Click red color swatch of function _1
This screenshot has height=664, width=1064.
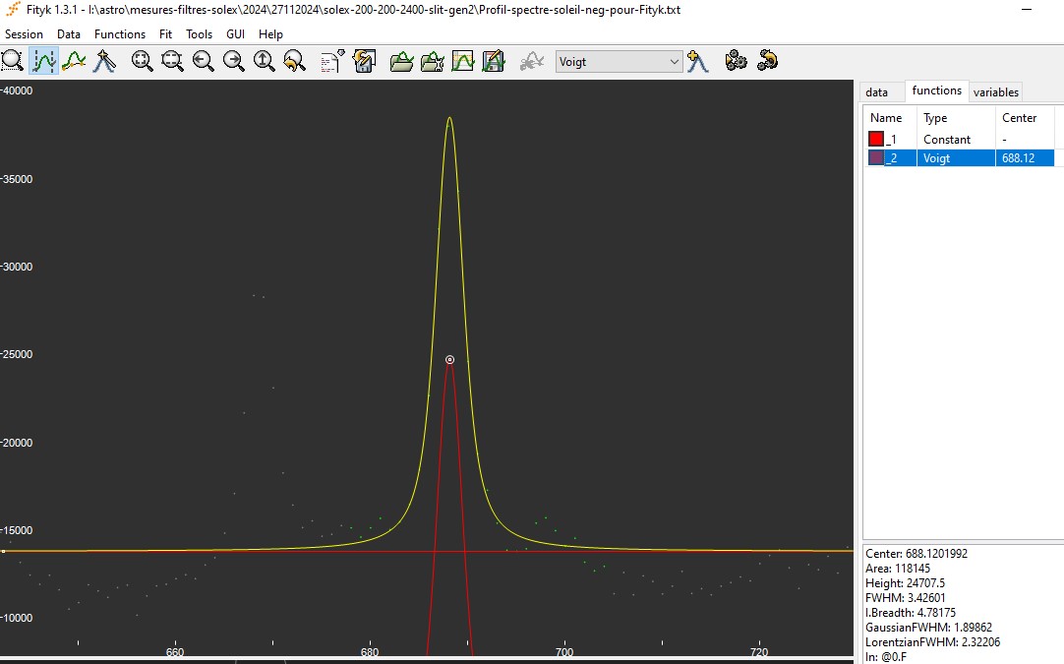pyautogui.click(x=876, y=139)
